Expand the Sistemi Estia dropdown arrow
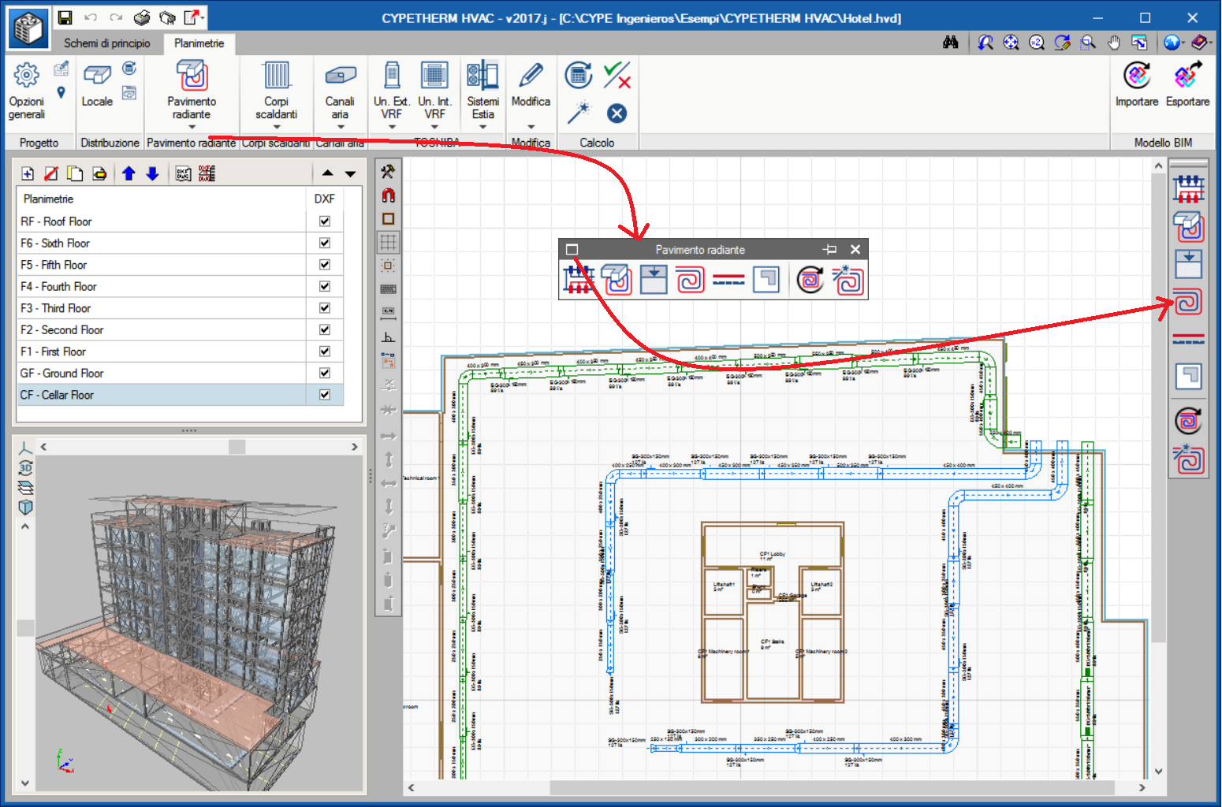Screen dimensions: 1222x807 482,127
